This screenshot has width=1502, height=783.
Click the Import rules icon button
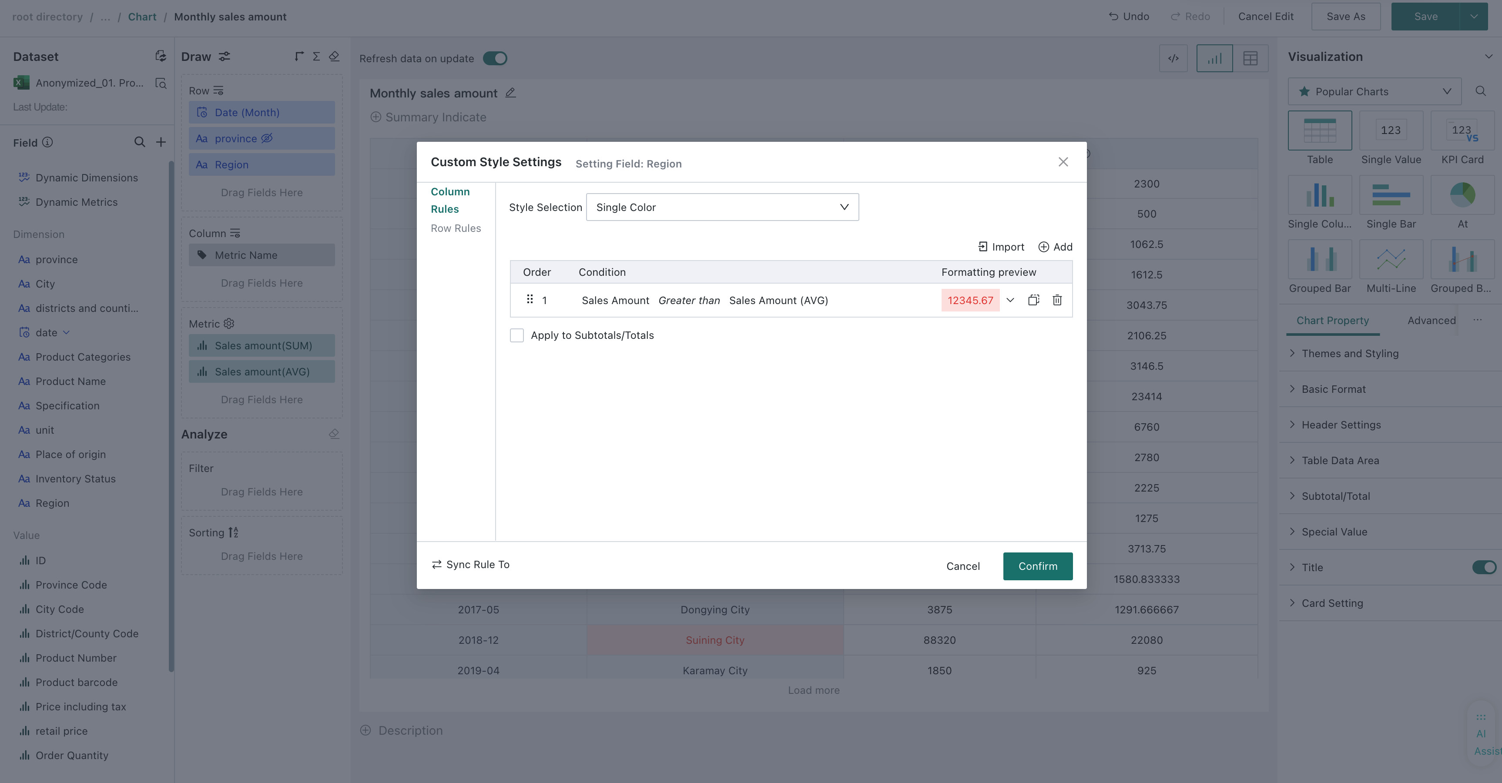pyautogui.click(x=1001, y=247)
